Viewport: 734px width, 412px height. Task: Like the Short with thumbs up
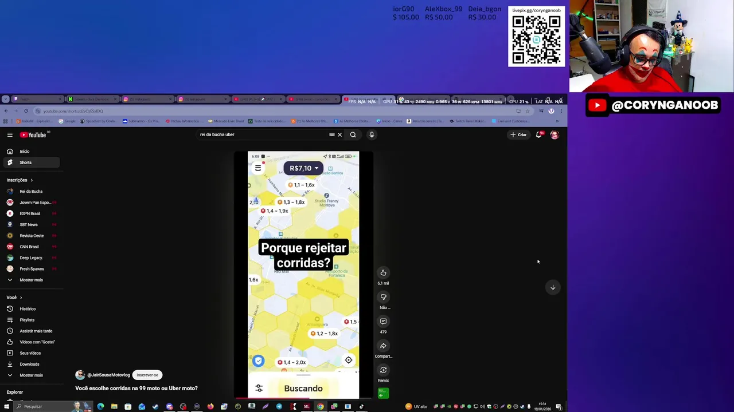point(383,273)
